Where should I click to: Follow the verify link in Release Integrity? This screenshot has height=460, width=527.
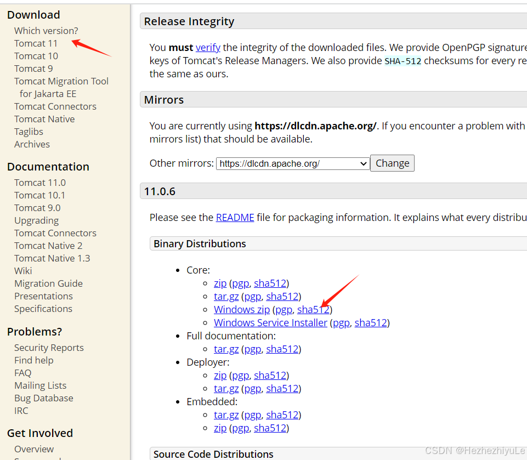[208, 47]
